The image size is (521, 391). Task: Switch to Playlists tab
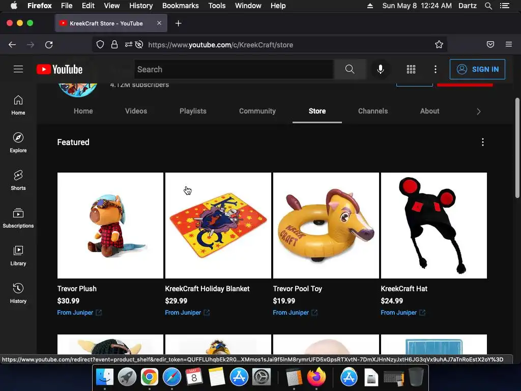click(193, 111)
